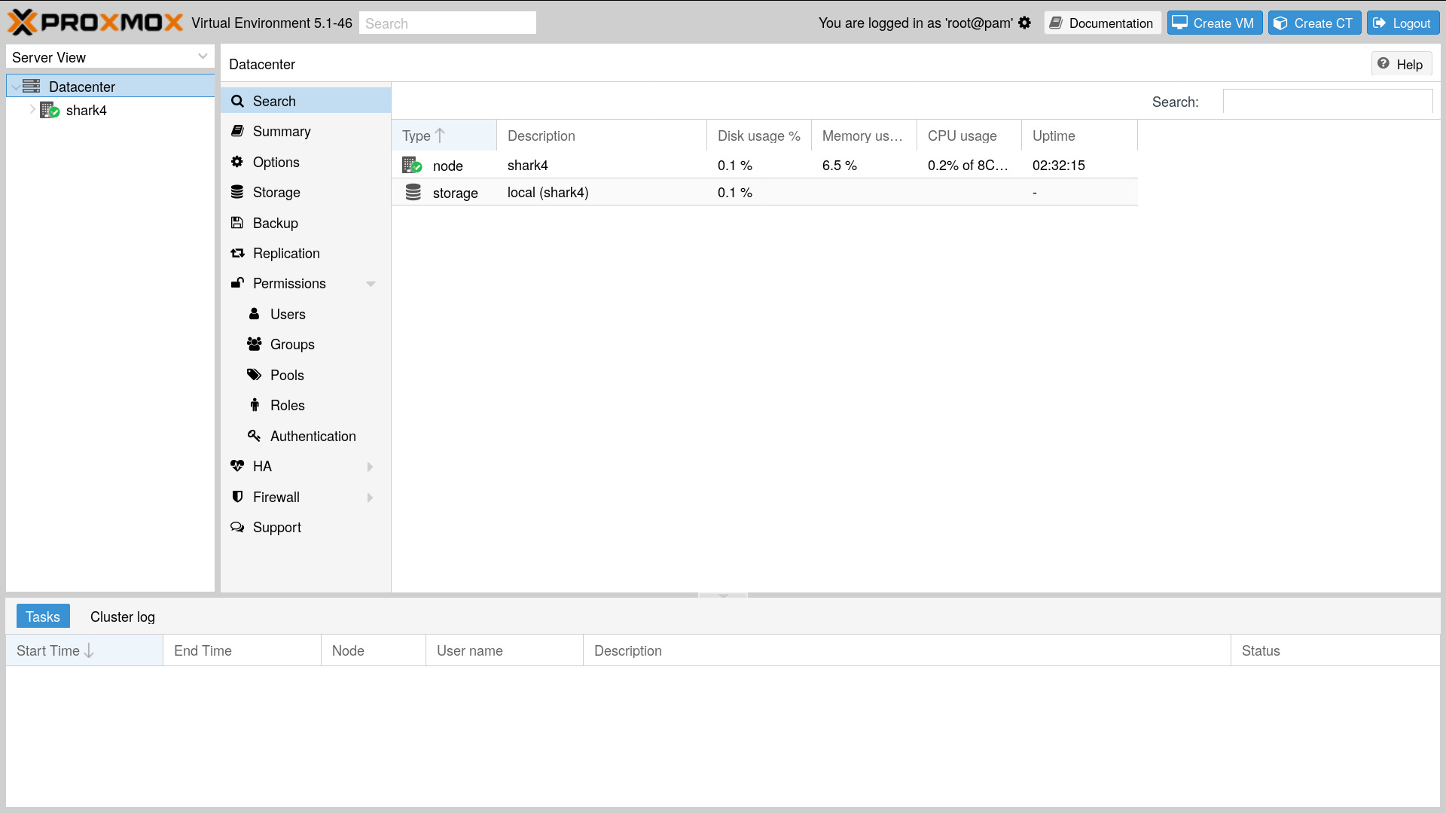The height and width of the screenshot is (813, 1446).
Task: Click the Authentication key icon
Action: click(255, 436)
